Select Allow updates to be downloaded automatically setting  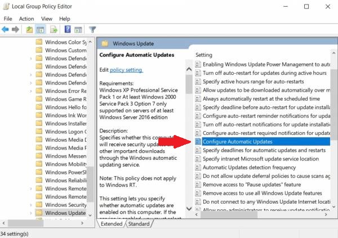coord(263,90)
